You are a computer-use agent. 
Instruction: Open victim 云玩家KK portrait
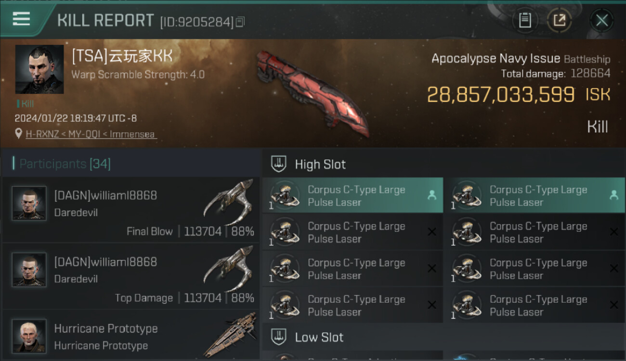click(x=39, y=69)
